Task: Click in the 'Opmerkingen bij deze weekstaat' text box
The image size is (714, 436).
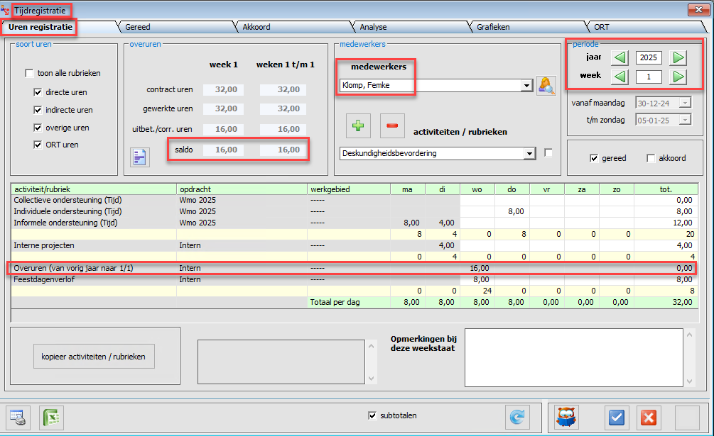Action: coord(574,357)
